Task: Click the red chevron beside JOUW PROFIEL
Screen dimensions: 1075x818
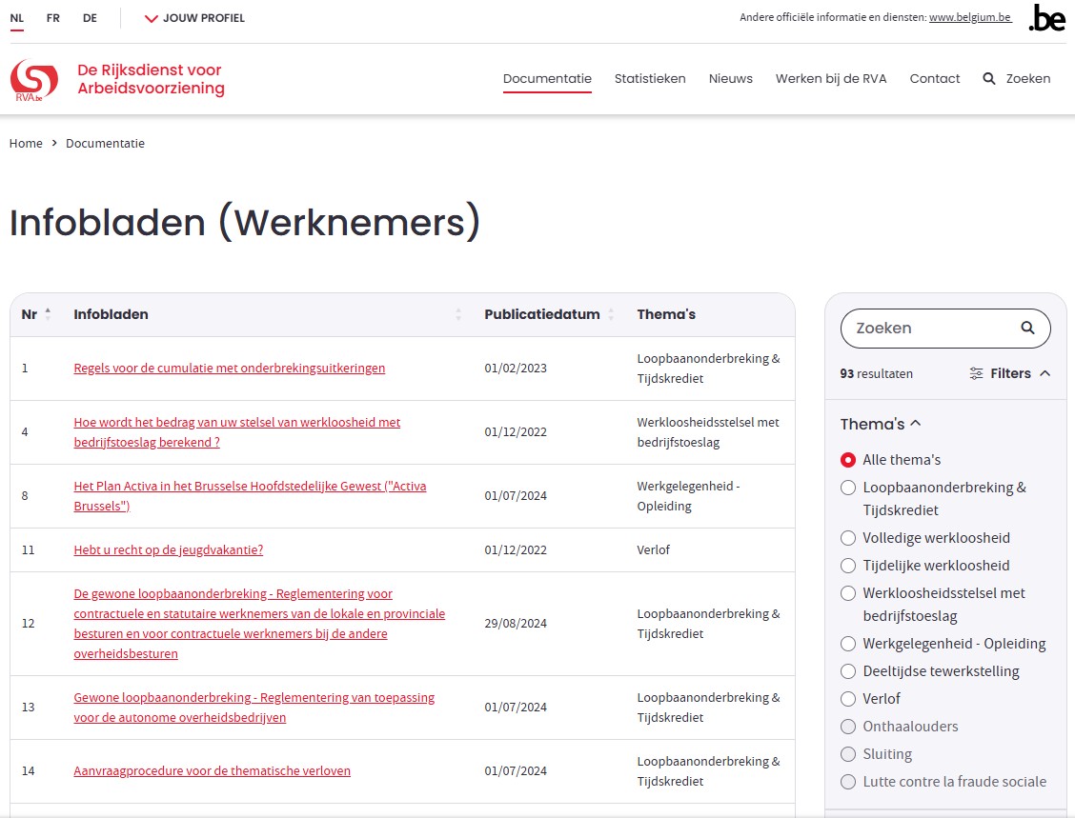Action: (x=152, y=18)
